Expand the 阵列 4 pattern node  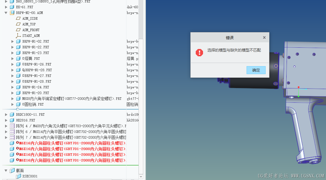pyautogui.click(x=6, y=126)
